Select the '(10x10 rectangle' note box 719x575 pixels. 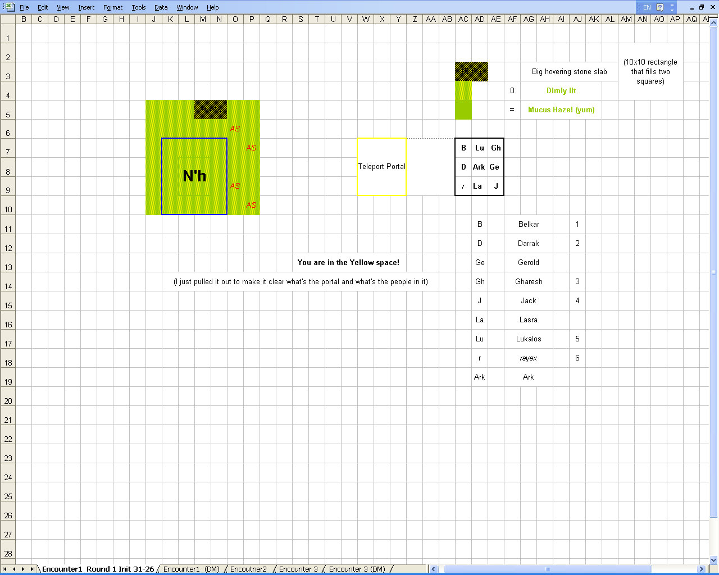pyautogui.click(x=650, y=71)
